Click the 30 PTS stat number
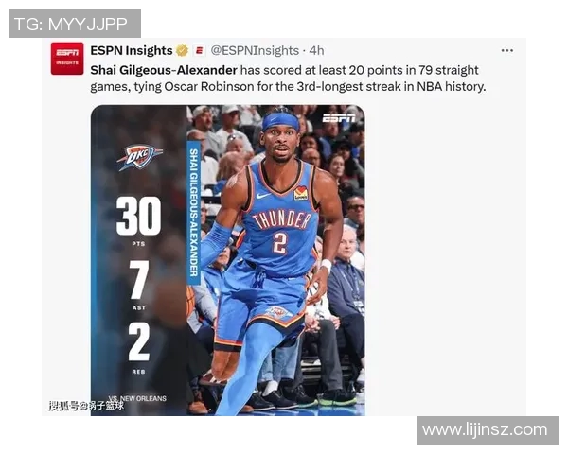Image resolution: width=568 pixels, height=454 pixels. [138, 216]
